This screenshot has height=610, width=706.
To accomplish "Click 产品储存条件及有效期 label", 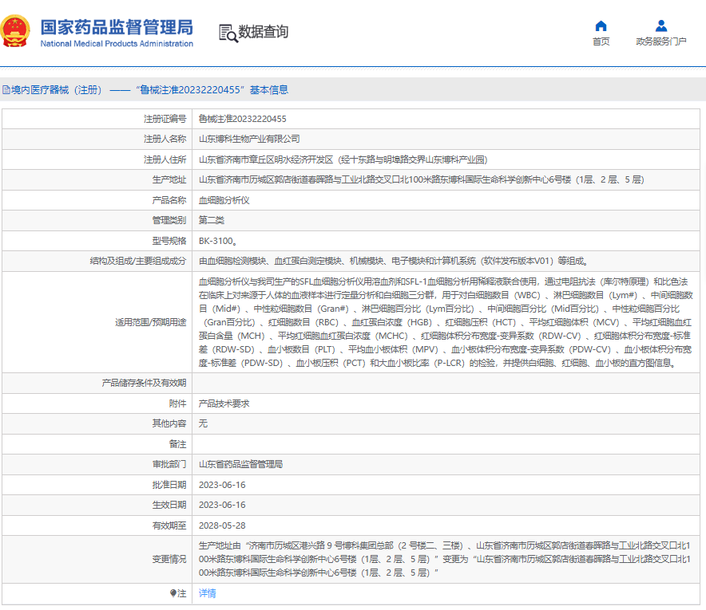I will point(144,383).
